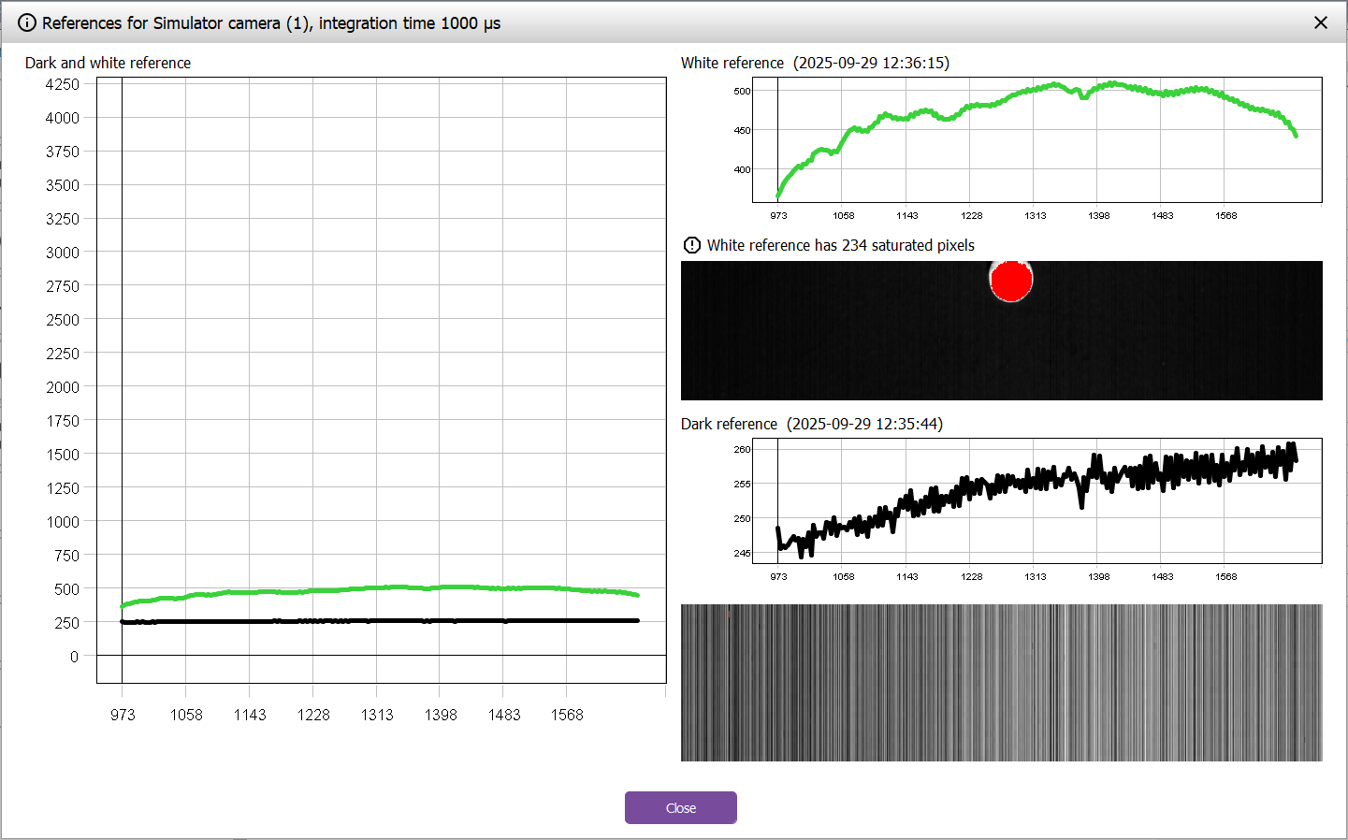Click the warning icon beside saturated pixels message
This screenshot has width=1348, height=840.
click(x=692, y=245)
